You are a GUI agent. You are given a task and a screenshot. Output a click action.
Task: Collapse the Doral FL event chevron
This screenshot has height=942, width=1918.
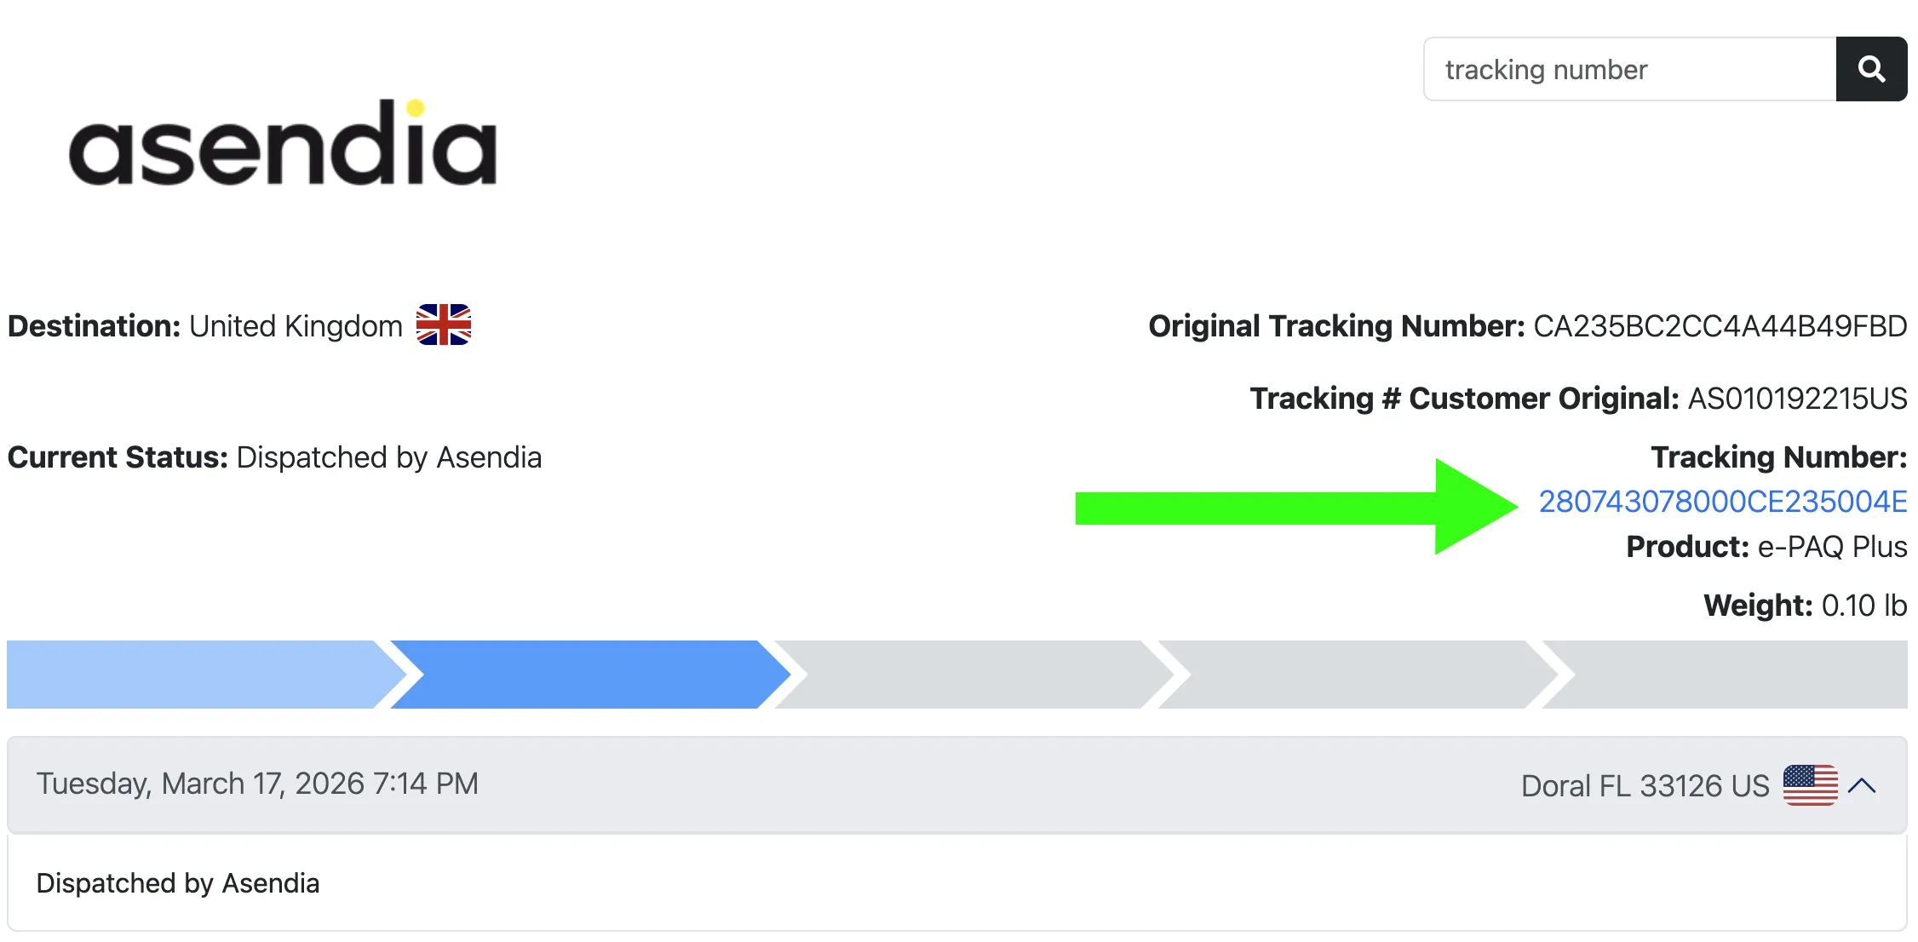[x=1863, y=785]
